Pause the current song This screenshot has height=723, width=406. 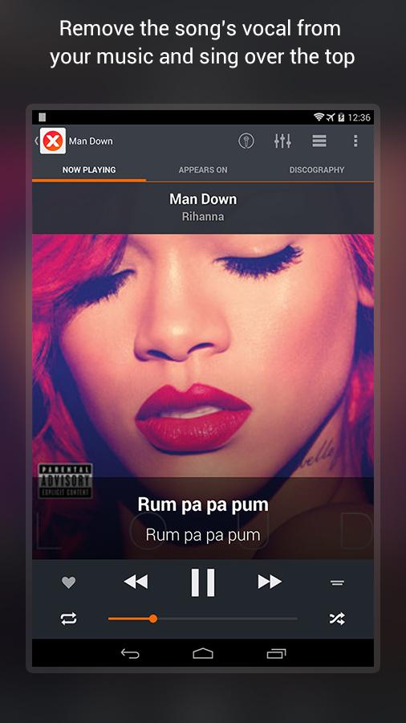coord(203,582)
